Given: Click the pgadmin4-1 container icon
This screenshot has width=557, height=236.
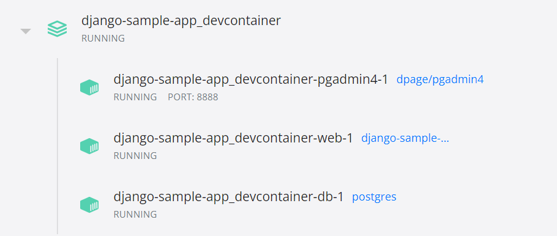Looking at the screenshot, I should [x=89, y=87].
